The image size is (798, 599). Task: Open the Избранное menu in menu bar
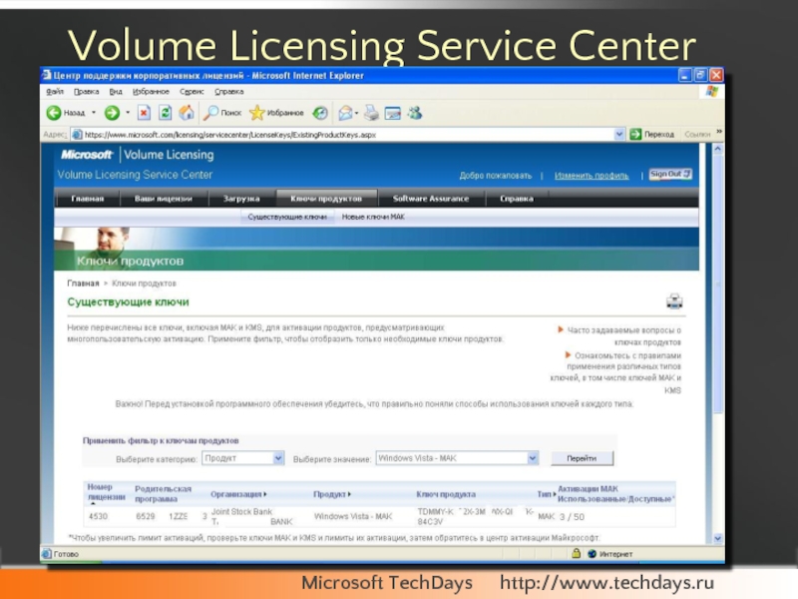pos(151,92)
